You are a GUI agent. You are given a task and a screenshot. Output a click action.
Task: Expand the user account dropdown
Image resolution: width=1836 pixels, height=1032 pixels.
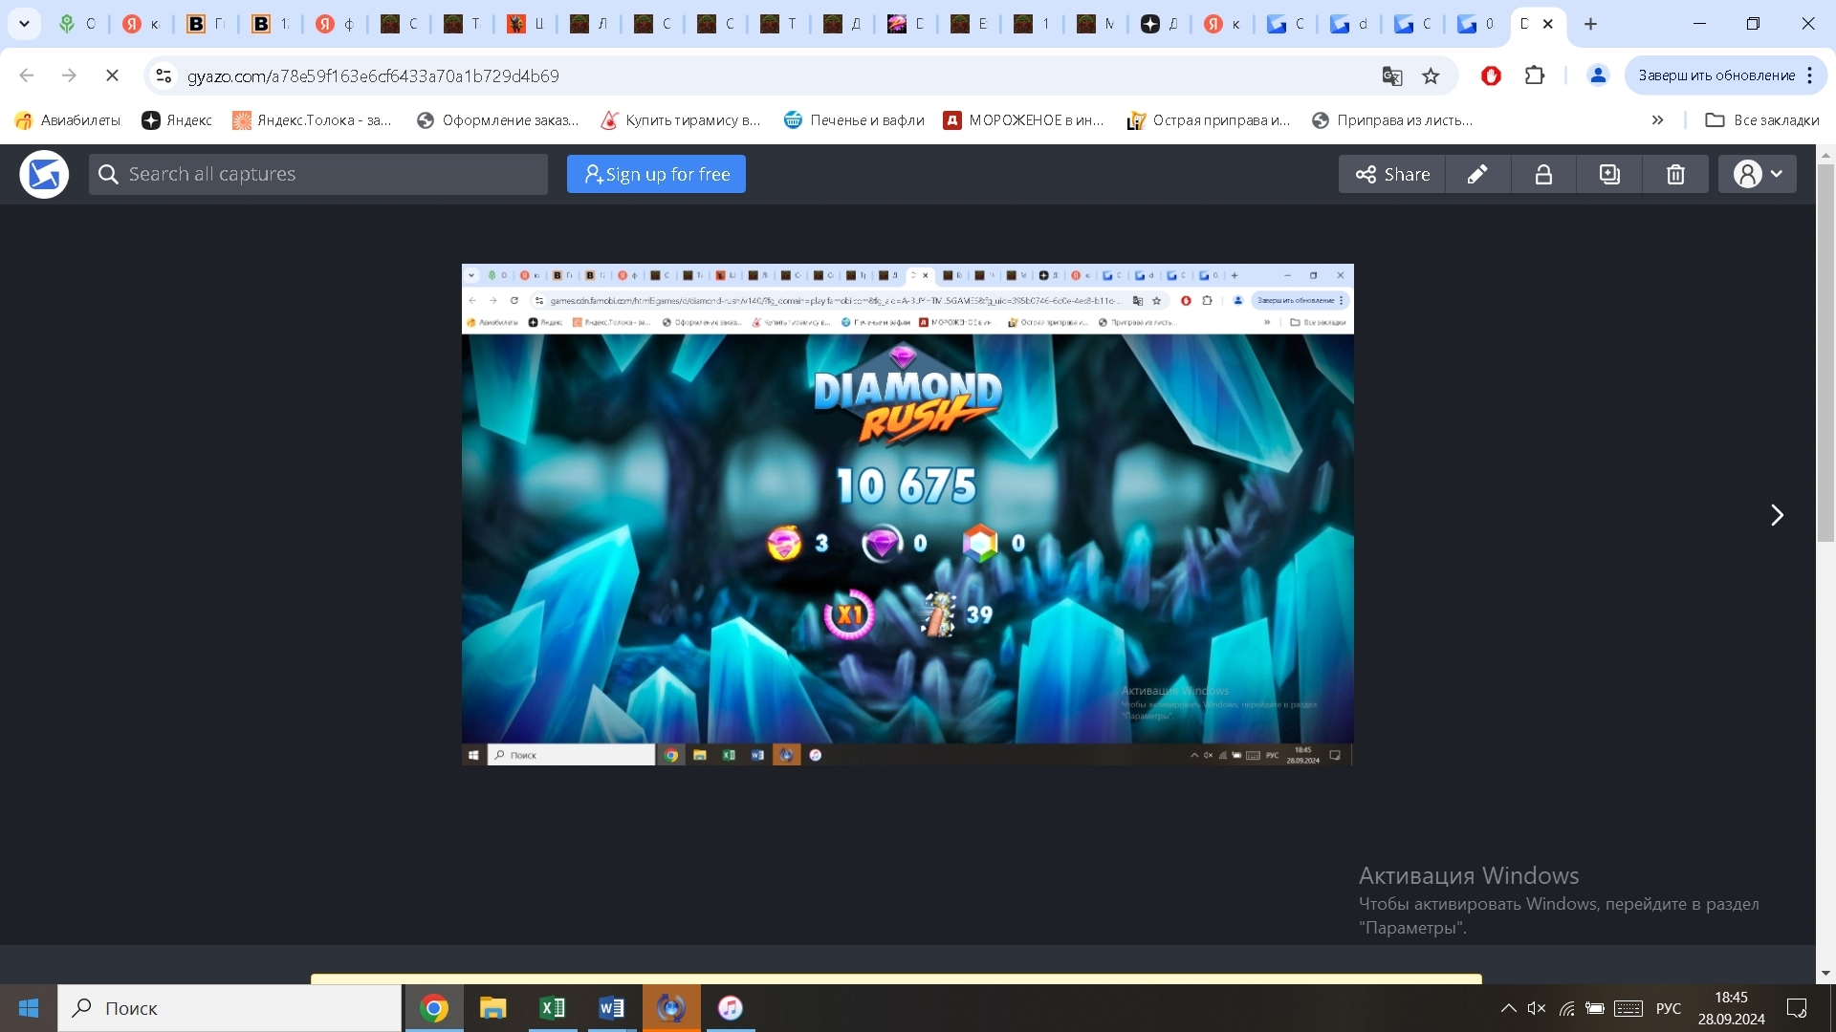1758,174
